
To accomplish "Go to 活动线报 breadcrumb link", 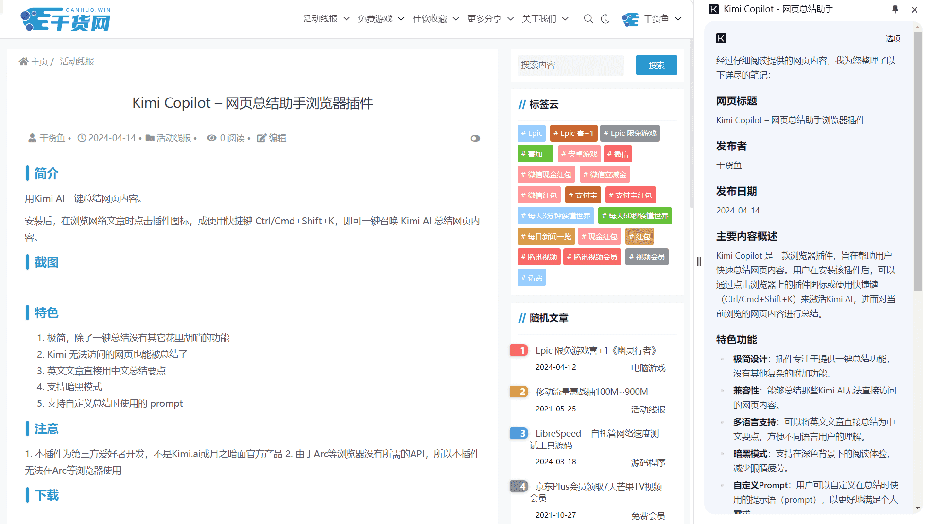I will (x=77, y=61).
